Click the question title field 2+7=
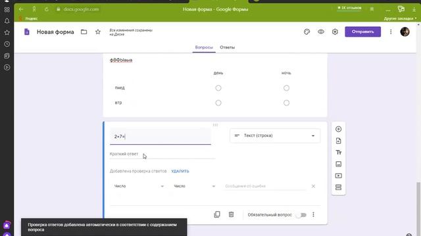Viewport: 421px width, 236px height. coord(161,136)
